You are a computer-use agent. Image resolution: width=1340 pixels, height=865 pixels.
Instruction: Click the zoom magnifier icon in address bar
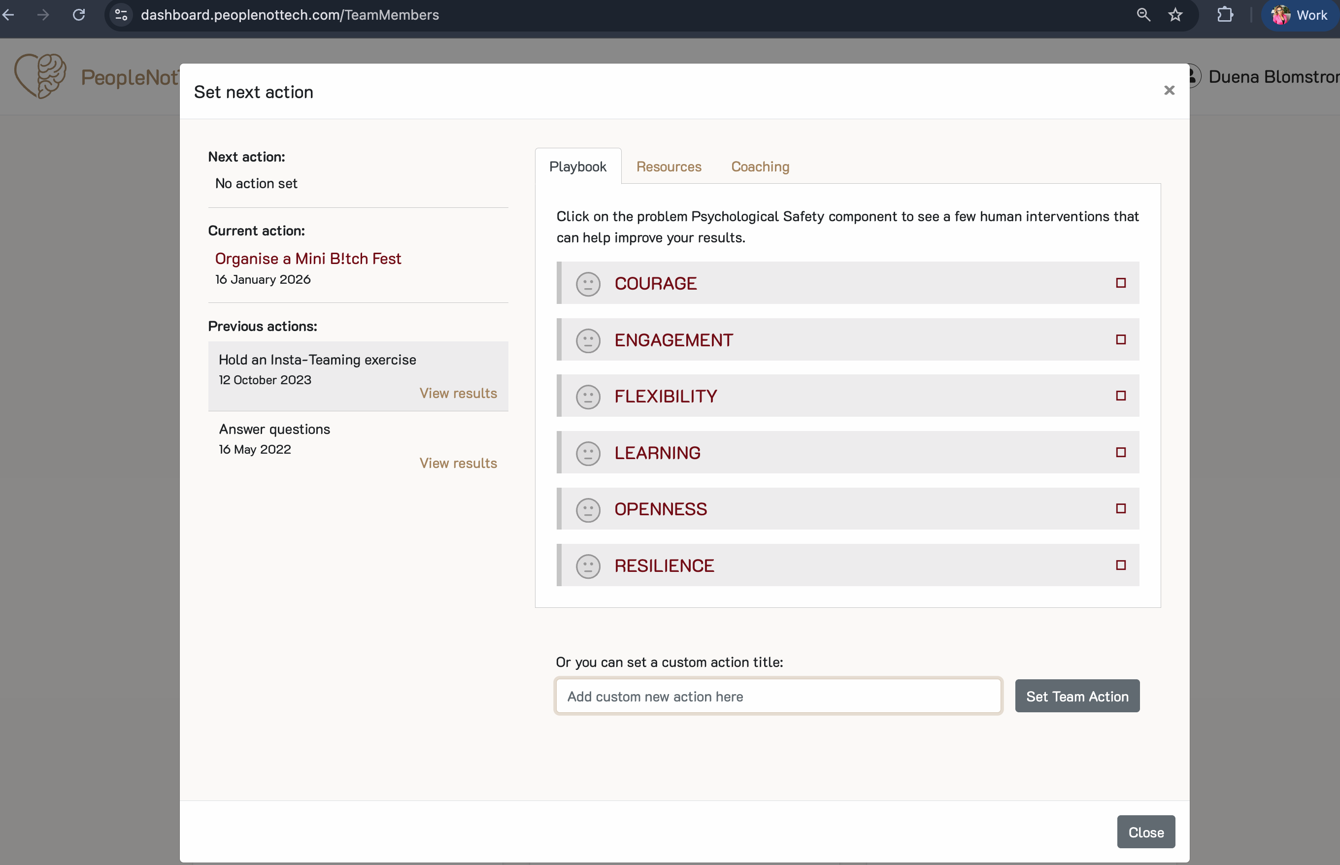[1143, 15]
